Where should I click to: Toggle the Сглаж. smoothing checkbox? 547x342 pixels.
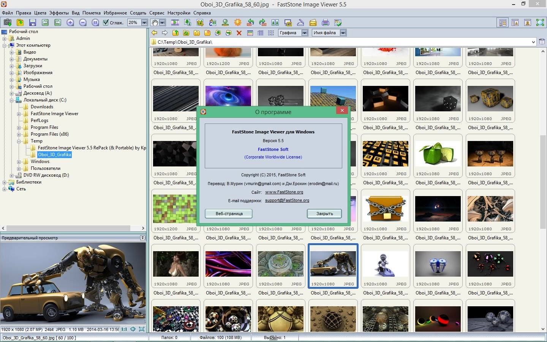pyautogui.click(x=106, y=22)
